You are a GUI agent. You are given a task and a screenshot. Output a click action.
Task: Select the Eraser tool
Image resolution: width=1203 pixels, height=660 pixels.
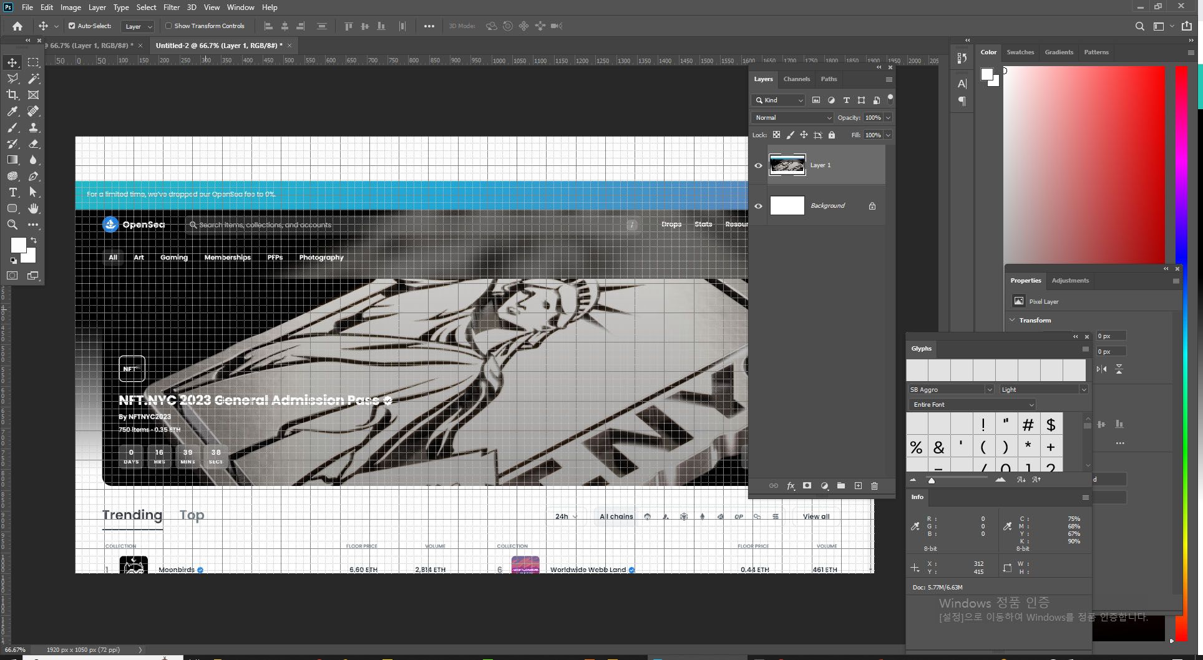34,143
